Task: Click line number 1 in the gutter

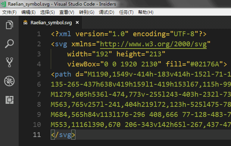Action: (39, 34)
